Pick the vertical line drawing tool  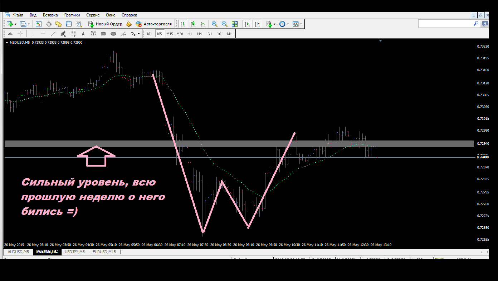click(33, 34)
